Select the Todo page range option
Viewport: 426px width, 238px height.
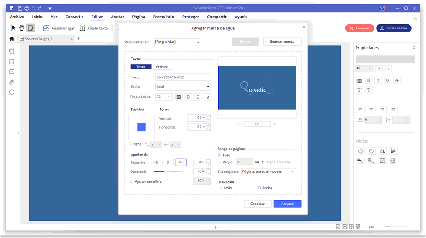pos(219,155)
